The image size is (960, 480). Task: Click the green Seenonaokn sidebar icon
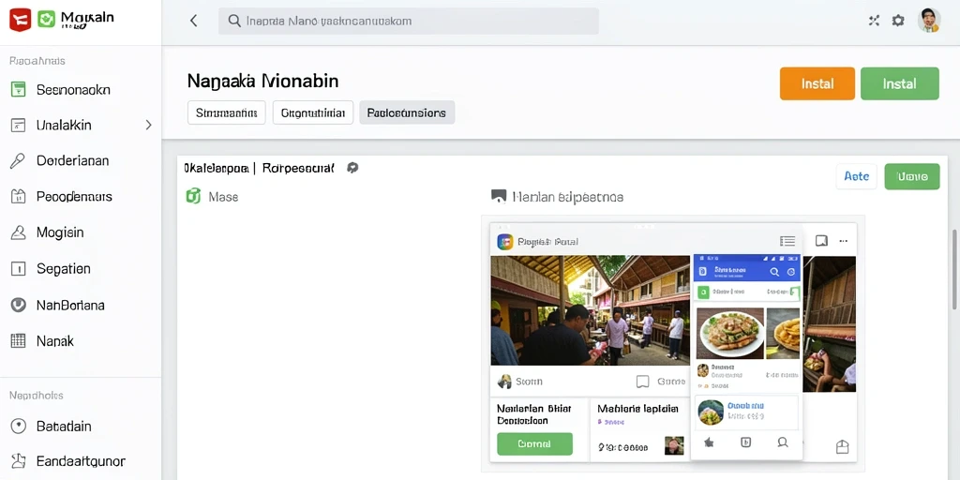click(x=19, y=89)
